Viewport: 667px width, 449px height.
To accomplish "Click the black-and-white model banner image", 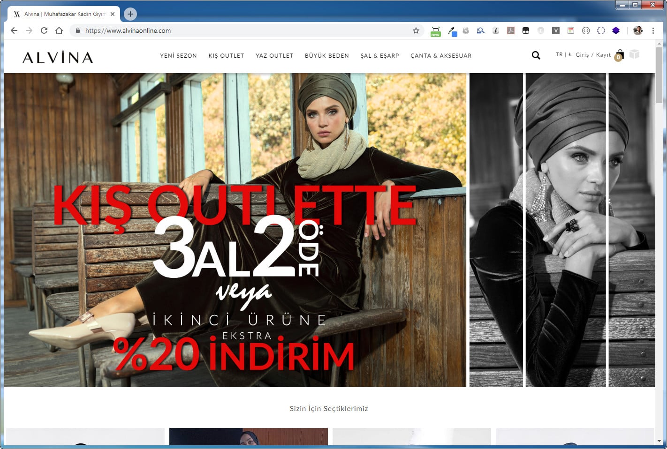I will point(562,230).
